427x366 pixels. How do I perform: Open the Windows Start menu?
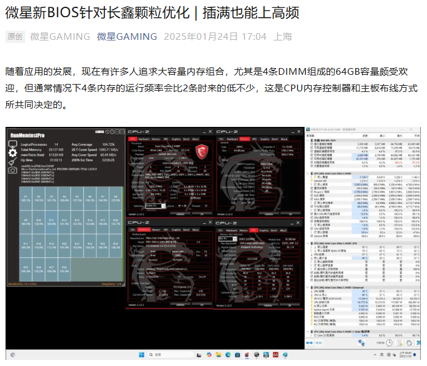(141, 355)
